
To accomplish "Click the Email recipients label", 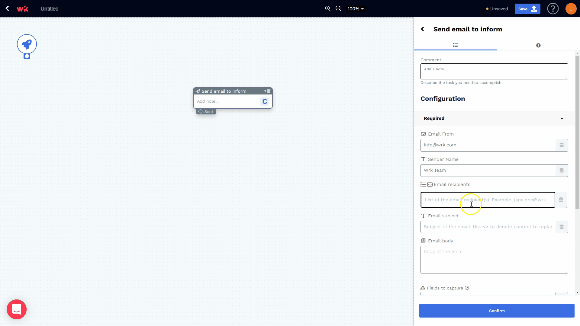I will (452, 184).
